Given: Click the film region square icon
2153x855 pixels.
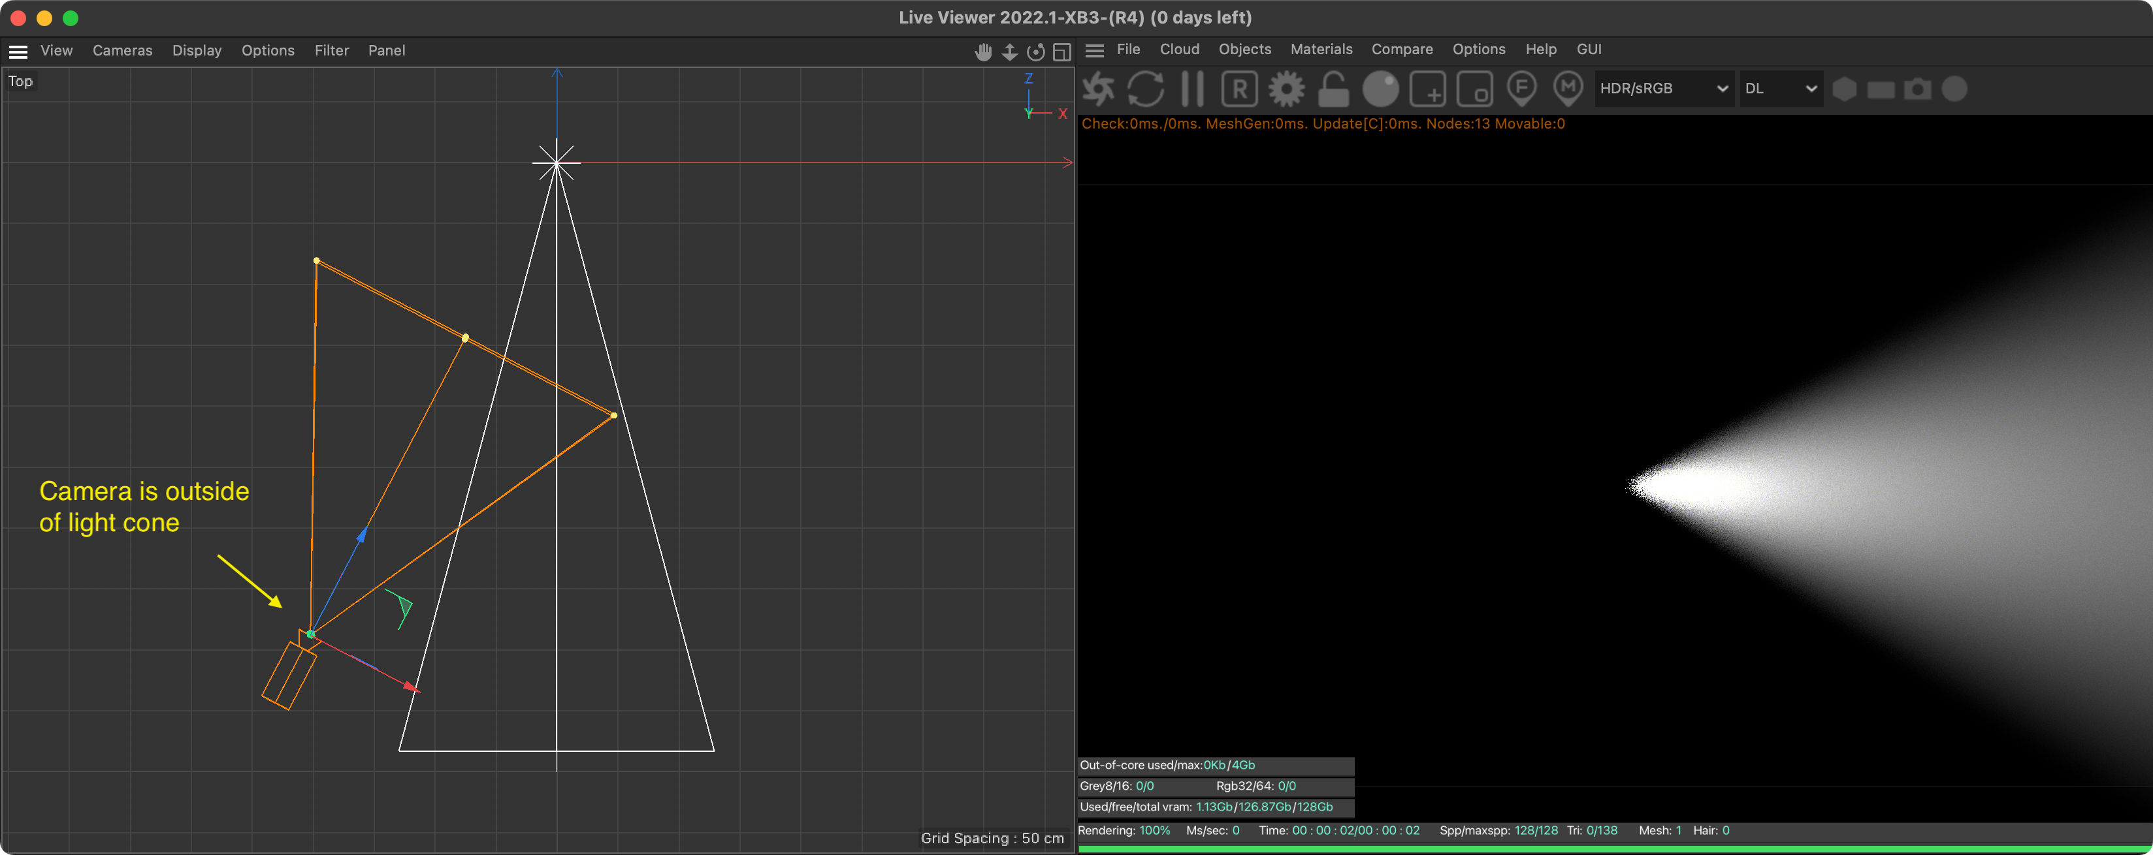Looking at the screenshot, I should [1474, 89].
